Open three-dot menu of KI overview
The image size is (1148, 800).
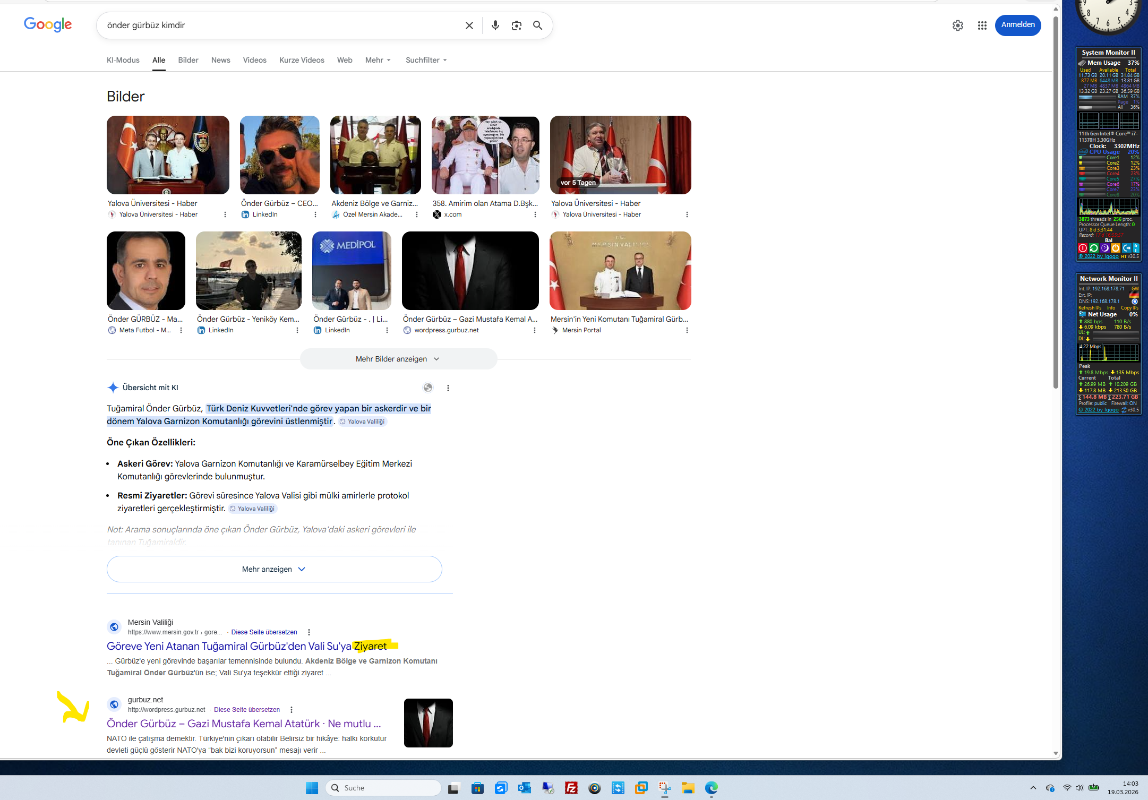(448, 388)
